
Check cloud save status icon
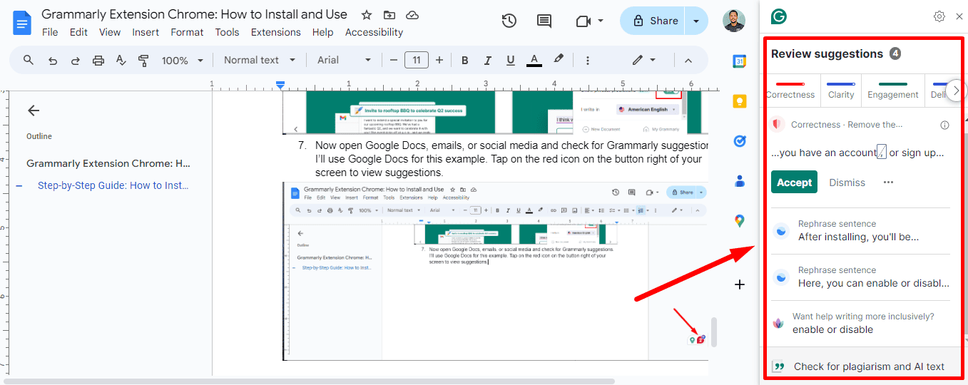point(412,15)
